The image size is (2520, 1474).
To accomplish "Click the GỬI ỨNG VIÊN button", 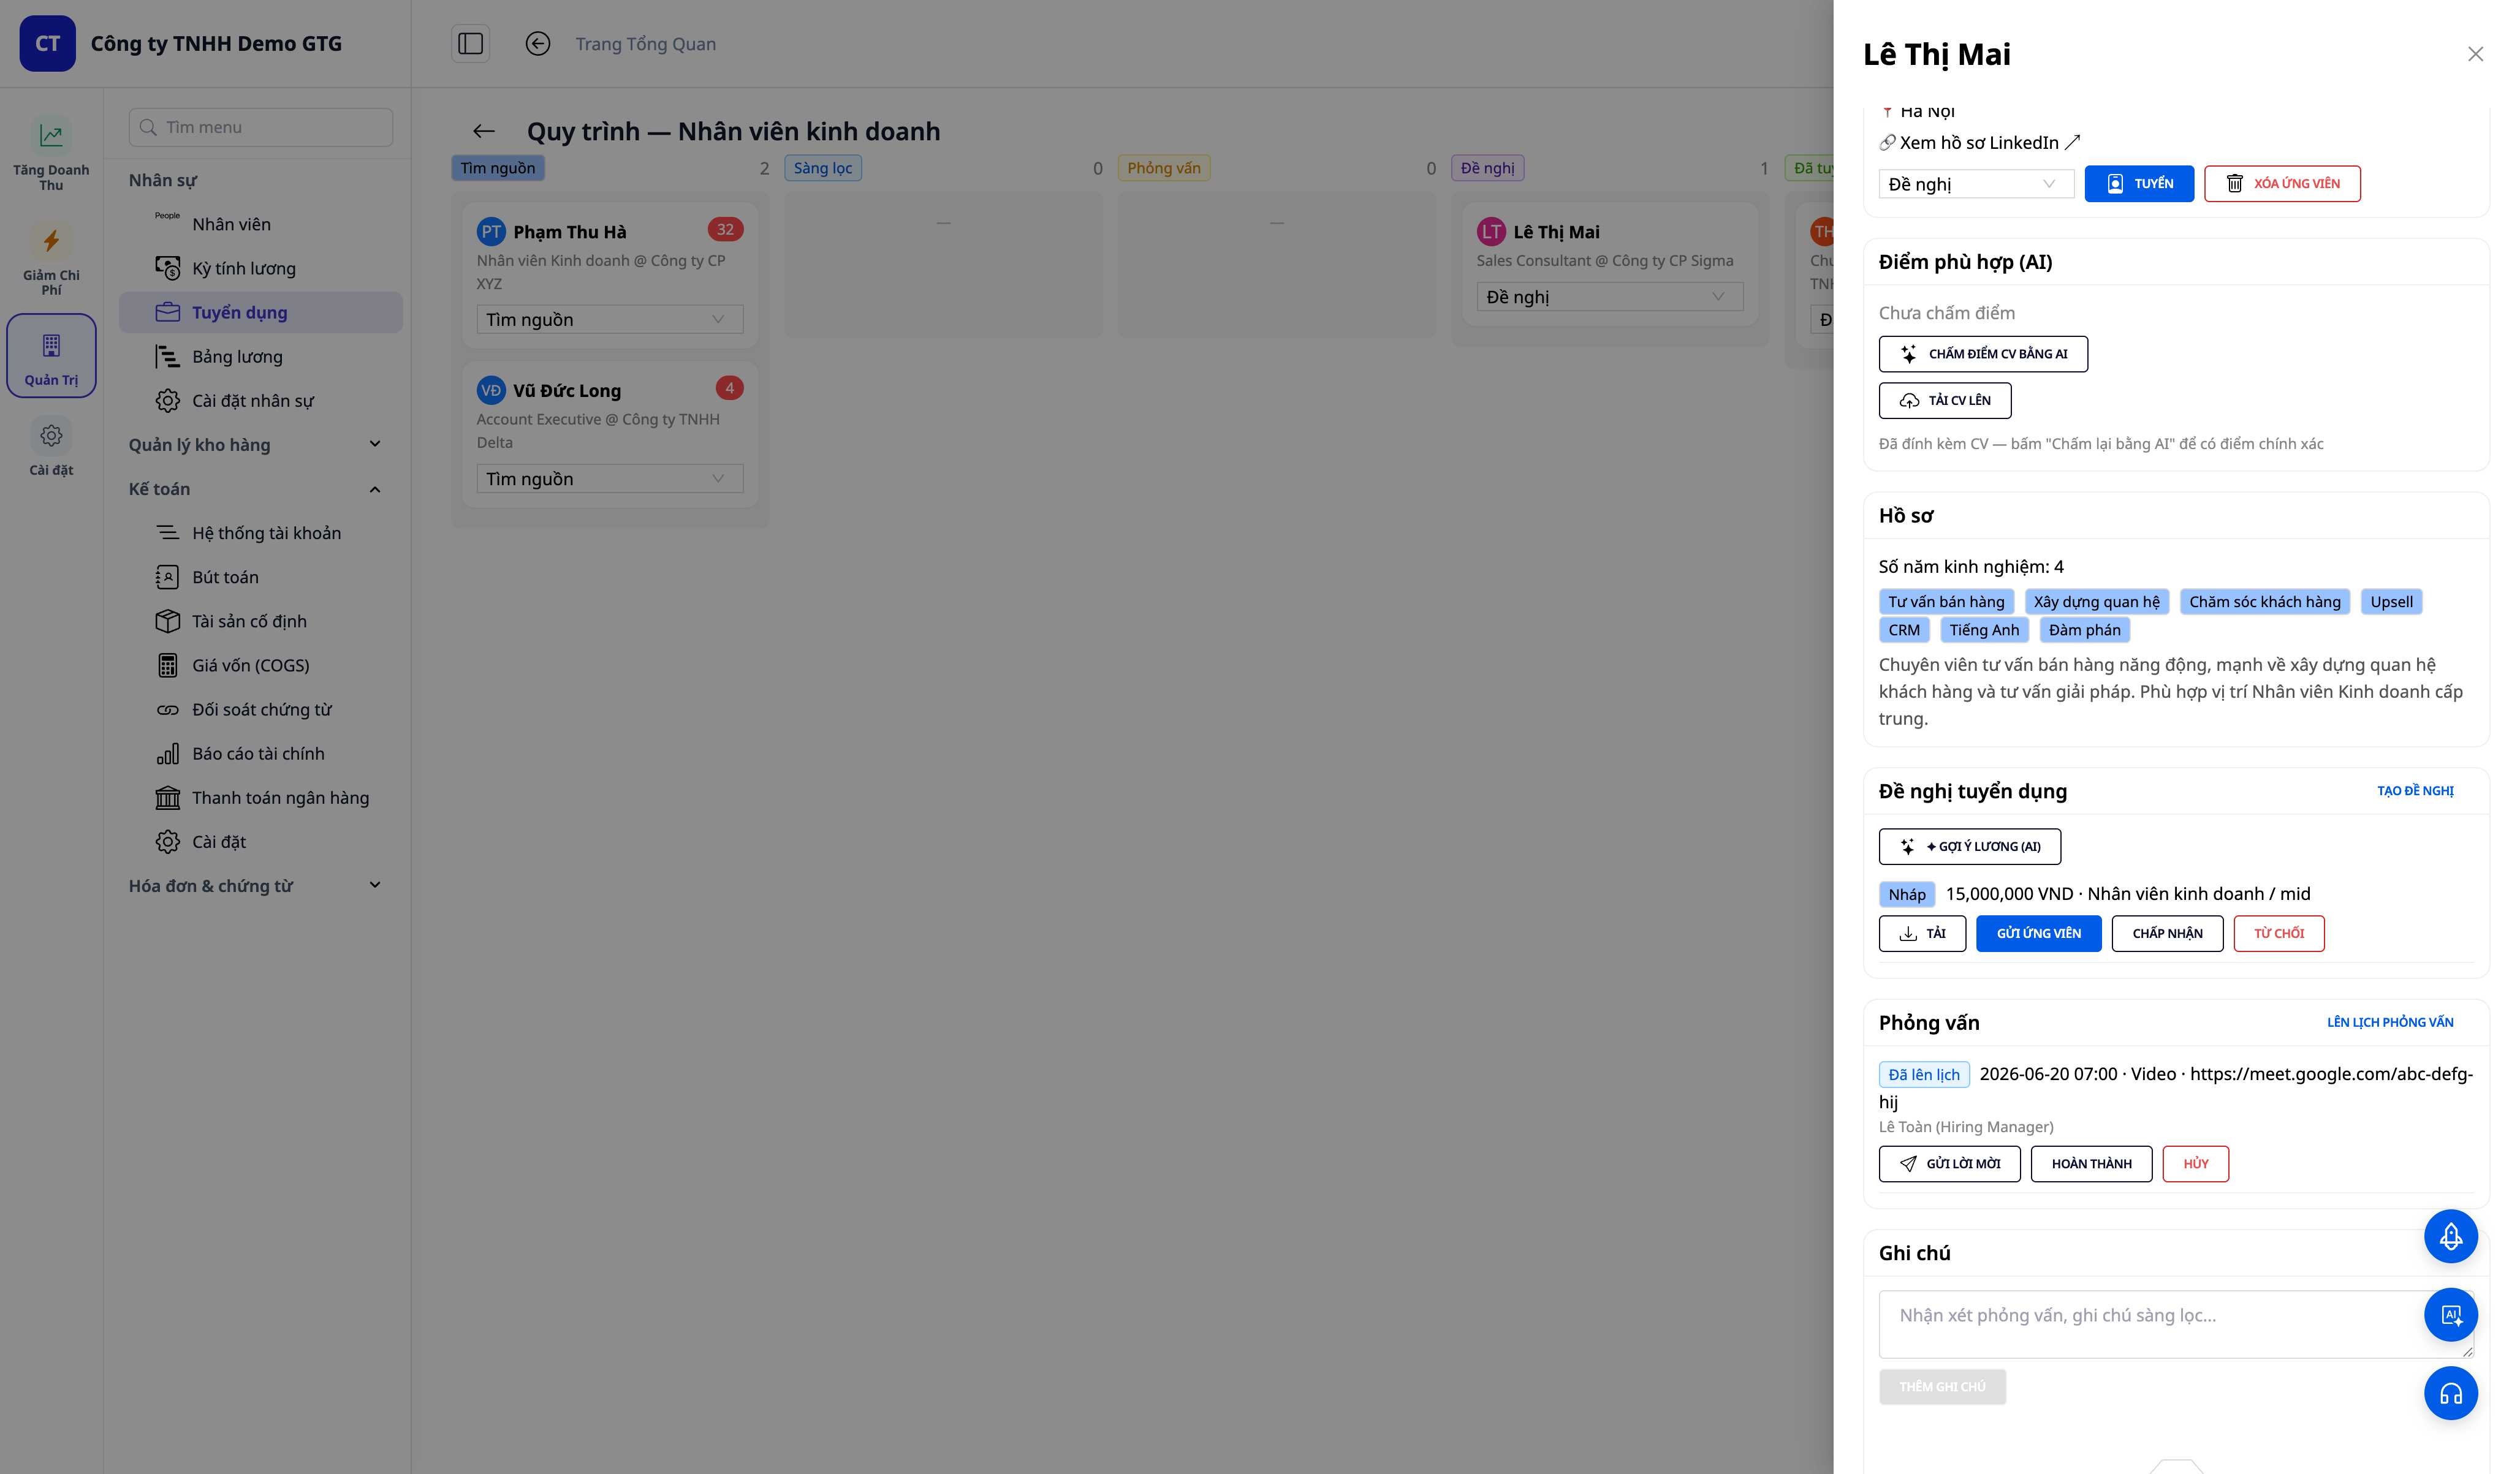I will 2038,933.
